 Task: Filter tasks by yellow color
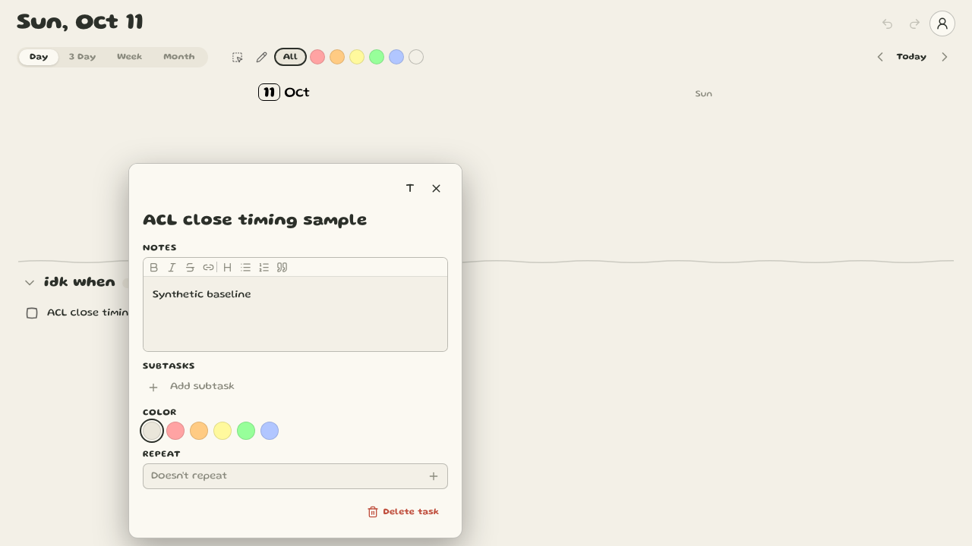[x=357, y=57]
